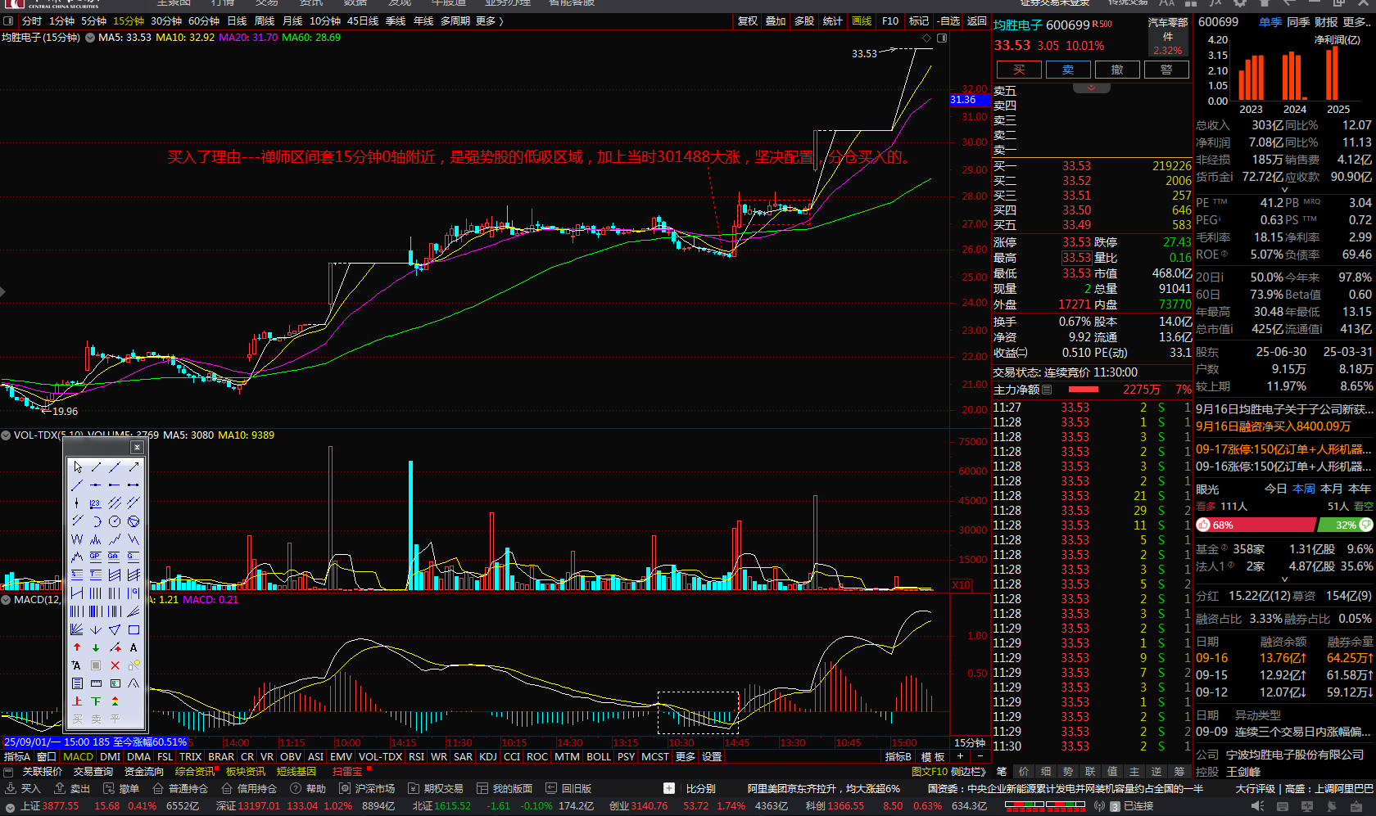Screen dimensions: 1376x816
Task: Click the 汽车零部件 sector box
Action: tap(1168, 37)
